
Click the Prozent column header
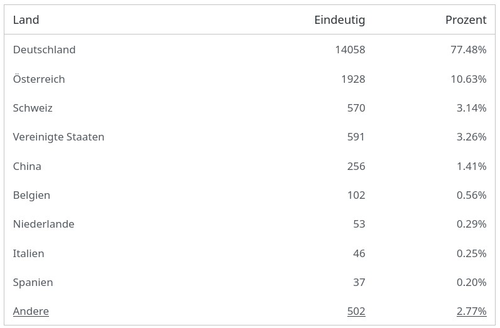coord(466,19)
